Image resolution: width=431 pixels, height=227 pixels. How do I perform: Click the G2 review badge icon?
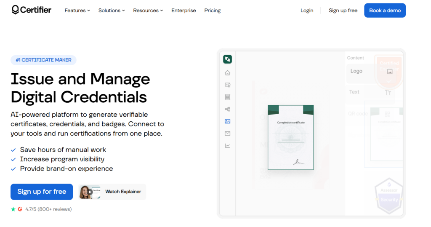coord(20,209)
